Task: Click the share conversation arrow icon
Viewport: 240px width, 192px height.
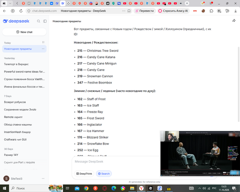Action: [x=234, y=21]
